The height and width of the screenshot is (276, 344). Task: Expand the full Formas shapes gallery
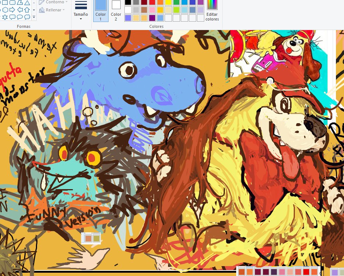pyautogui.click(x=34, y=17)
